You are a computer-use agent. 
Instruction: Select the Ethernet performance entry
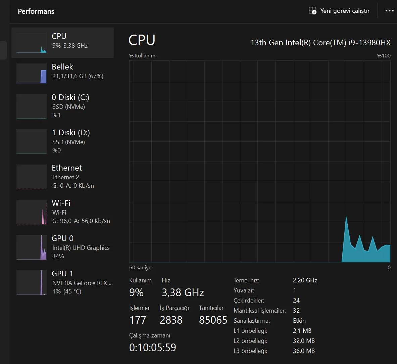pyautogui.click(x=62, y=177)
